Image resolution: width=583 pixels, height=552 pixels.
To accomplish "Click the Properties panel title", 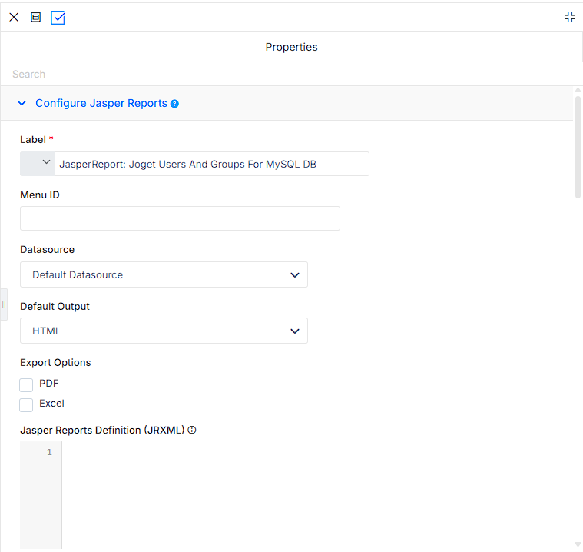I will (292, 47).
